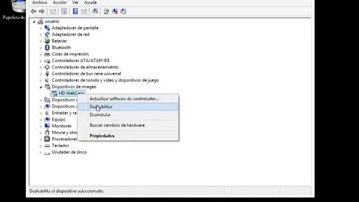Select the Baterías battery icon

47,41
